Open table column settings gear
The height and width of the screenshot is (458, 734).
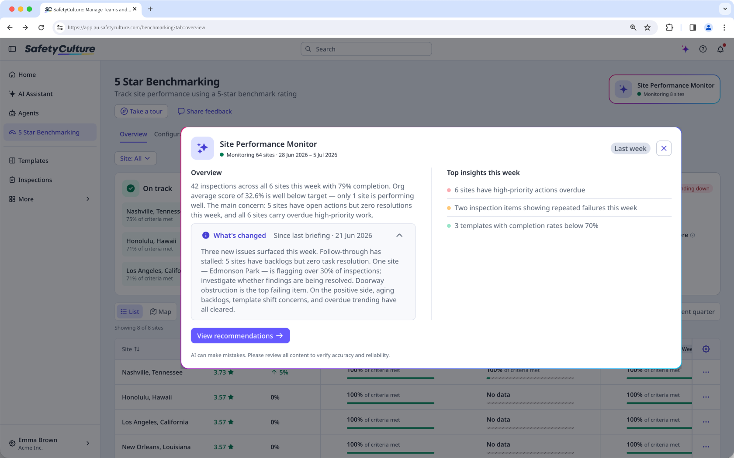tap(706, 349)
